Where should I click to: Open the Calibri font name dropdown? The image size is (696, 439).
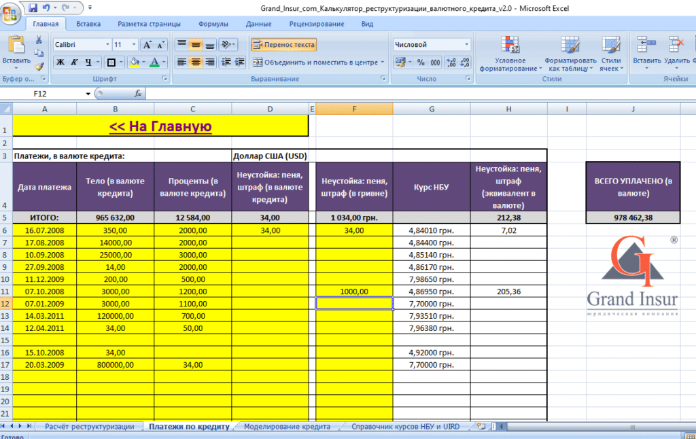coord(107,45)
